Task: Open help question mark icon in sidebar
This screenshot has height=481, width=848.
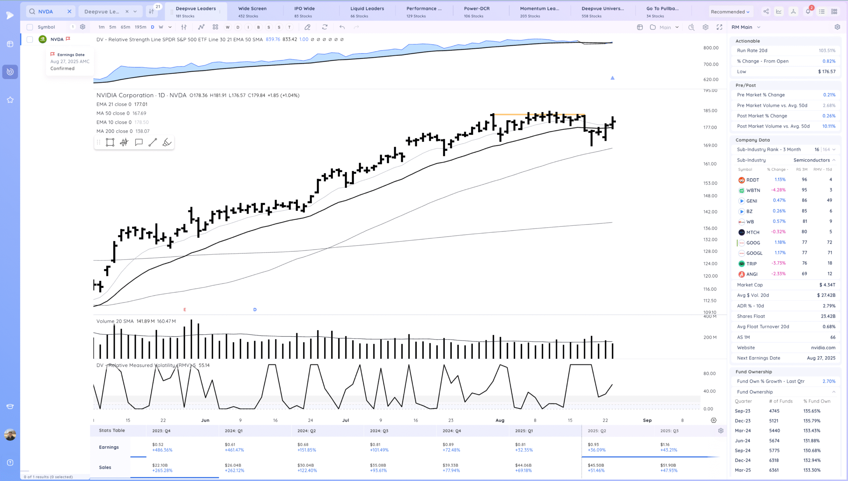Action: coord(10,462)
